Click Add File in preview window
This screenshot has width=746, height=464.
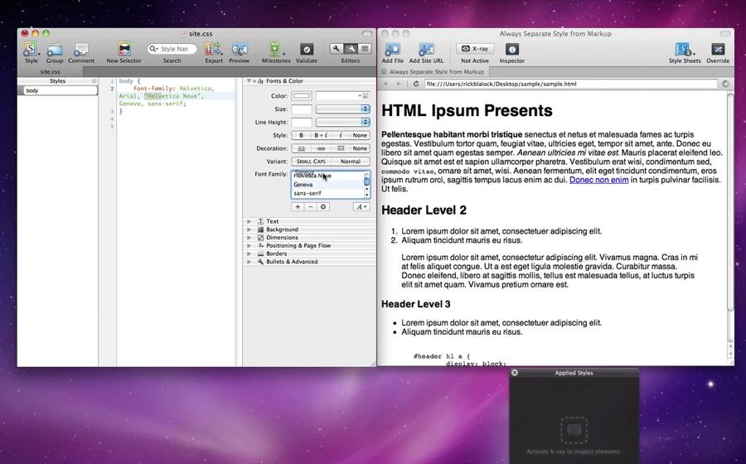tap(393, 50)
